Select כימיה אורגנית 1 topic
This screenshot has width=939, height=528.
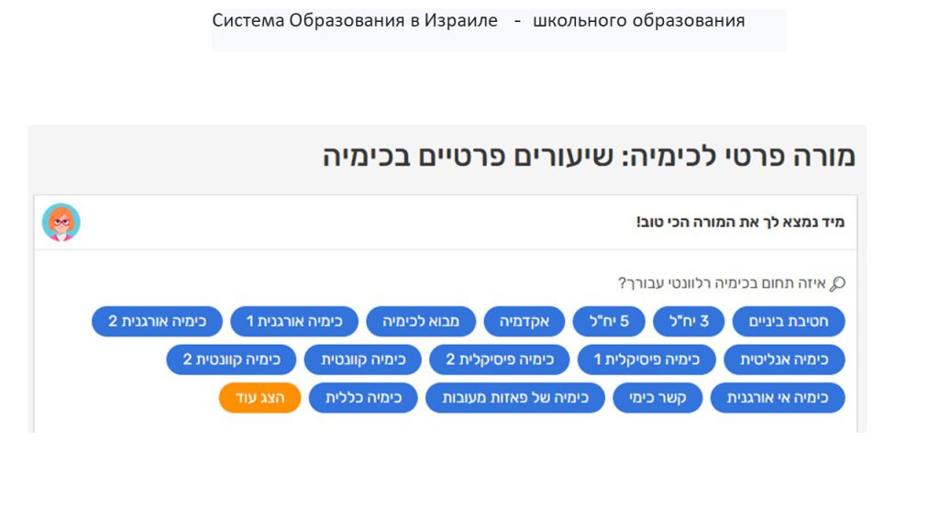click(293, 322)
